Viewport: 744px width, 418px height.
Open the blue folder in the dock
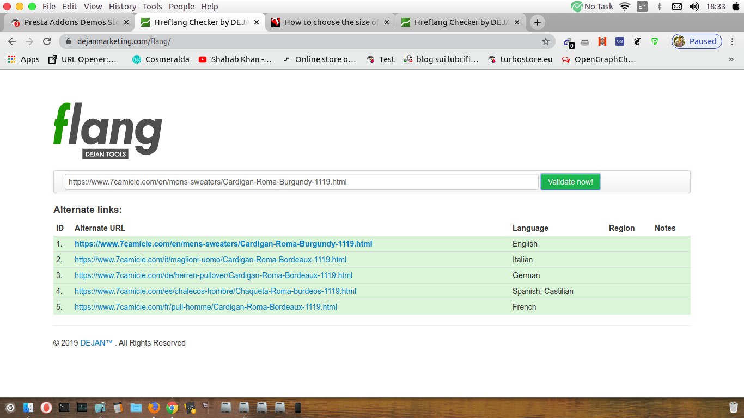coord(136,407)
